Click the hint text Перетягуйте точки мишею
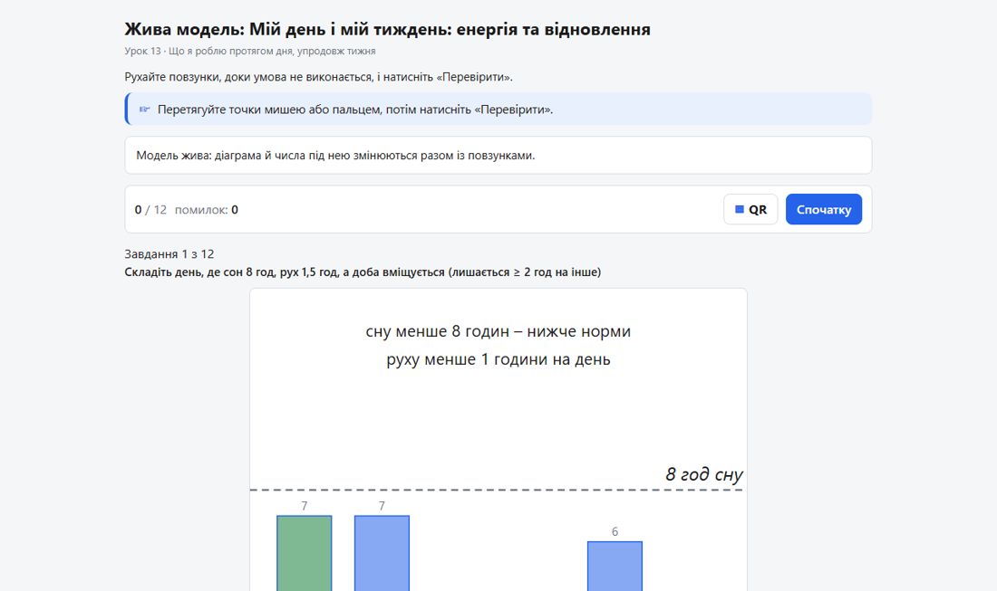 tap(355, 110)
